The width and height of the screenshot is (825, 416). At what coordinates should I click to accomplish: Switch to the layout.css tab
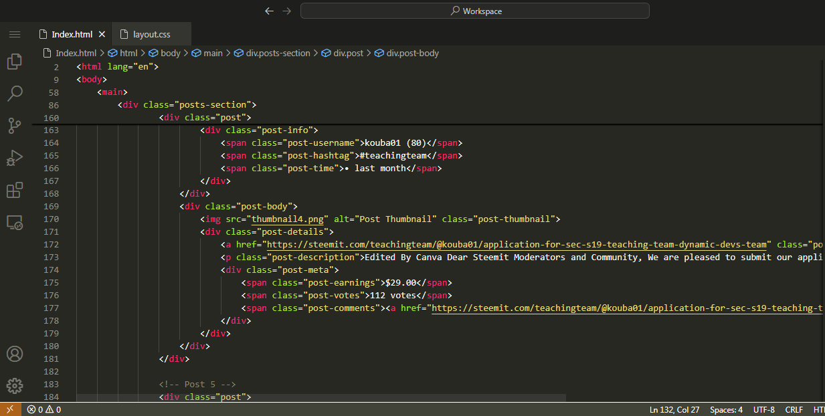tap(151, 34)
